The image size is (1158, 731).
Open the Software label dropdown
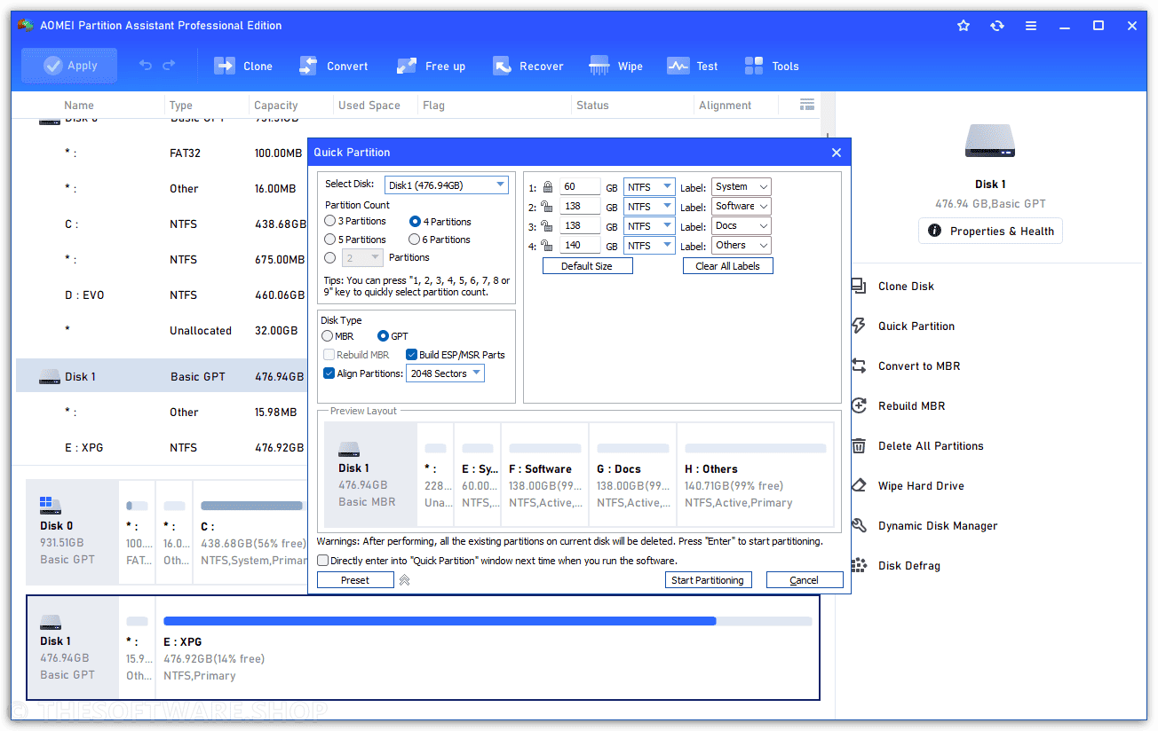tap(741, 206)
